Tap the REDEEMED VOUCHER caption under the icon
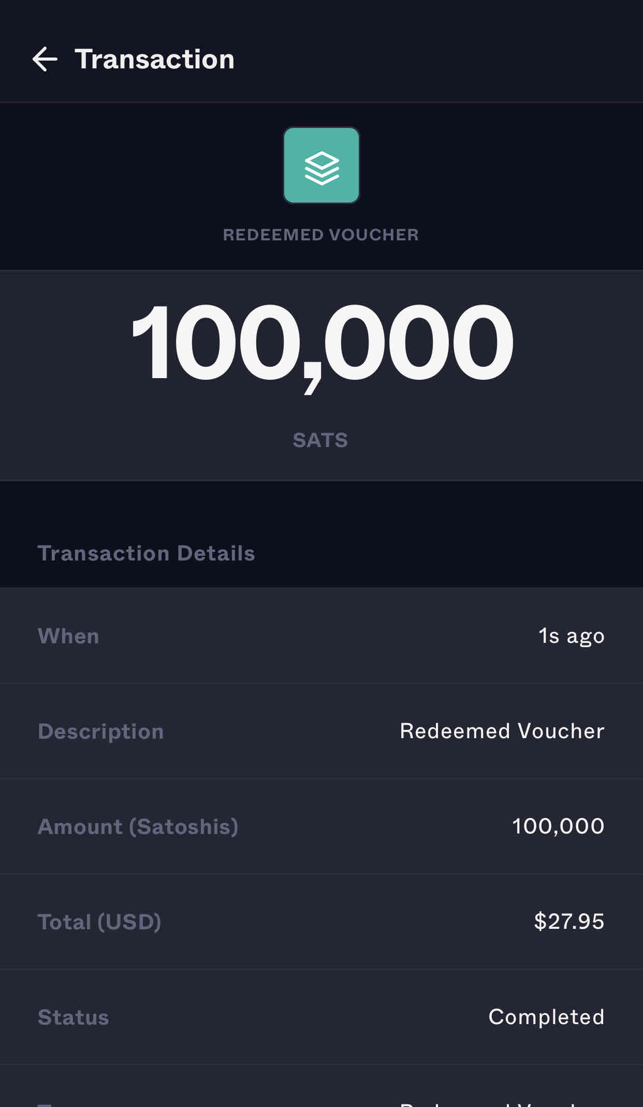This screenshot has width=643, height=1107. click(x=320, y=235)
